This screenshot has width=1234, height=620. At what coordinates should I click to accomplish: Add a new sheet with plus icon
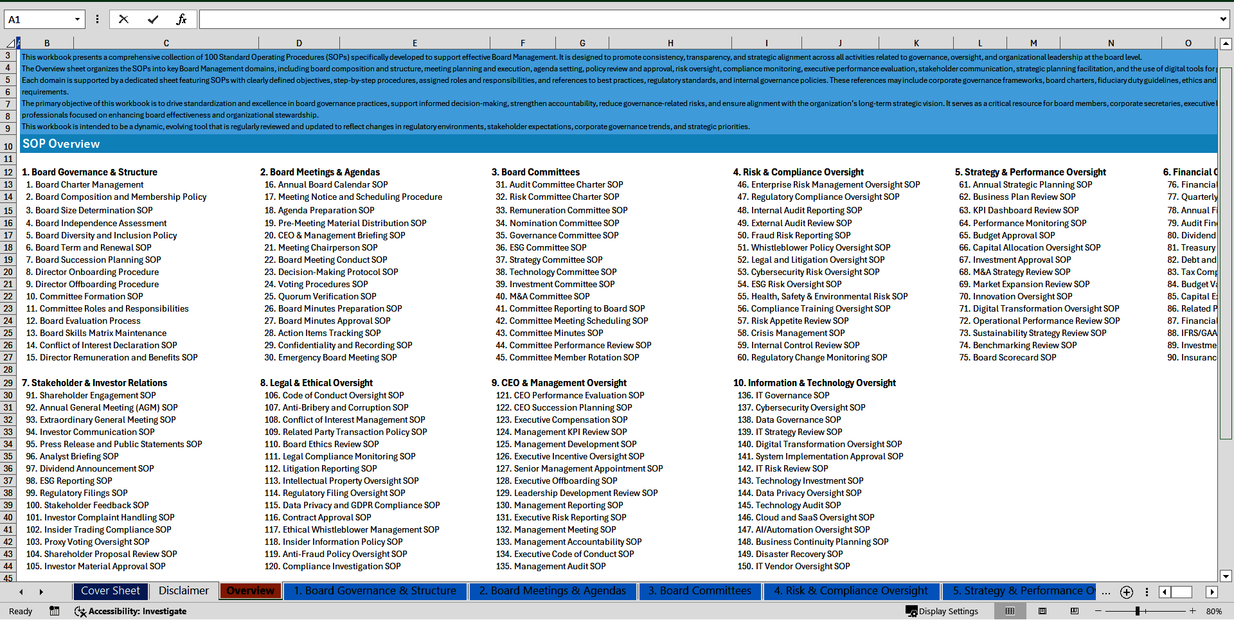point(1126,592)
